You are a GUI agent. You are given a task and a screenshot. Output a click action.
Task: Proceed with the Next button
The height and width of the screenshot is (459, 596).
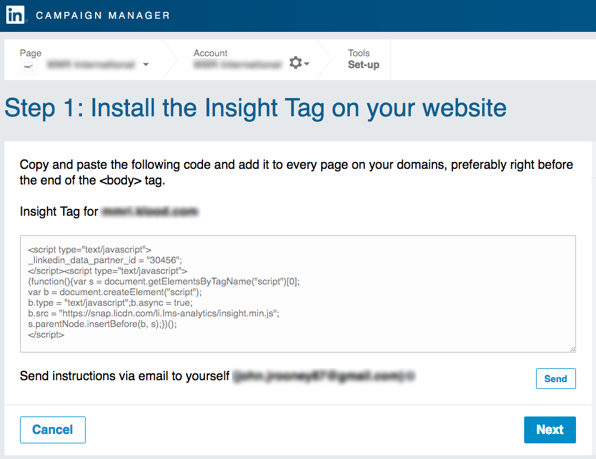[x=549, y=430]
